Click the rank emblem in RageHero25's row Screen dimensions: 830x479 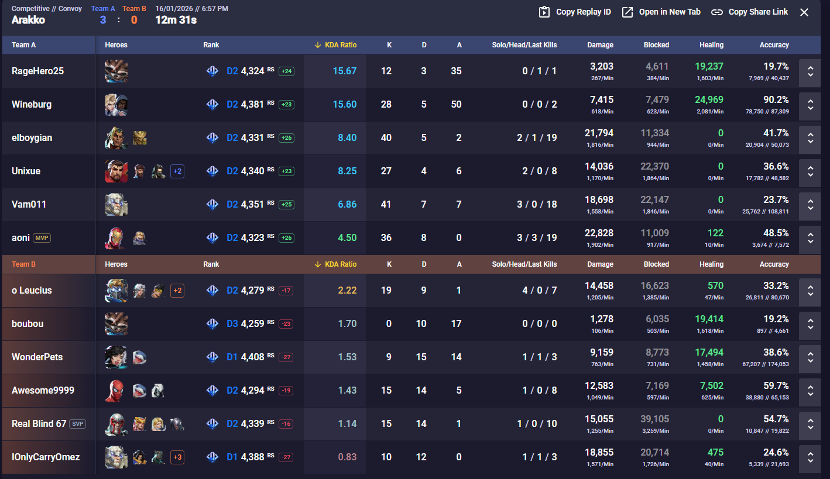pyautogui.click(x=212, y=71)
